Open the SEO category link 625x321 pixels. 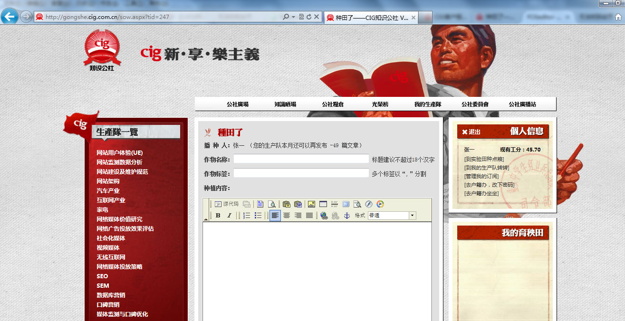[102, 276]
